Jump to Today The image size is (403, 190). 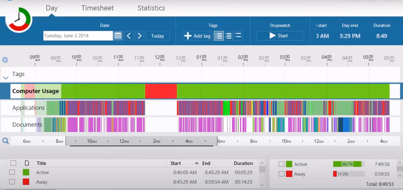tap(157, 36)
